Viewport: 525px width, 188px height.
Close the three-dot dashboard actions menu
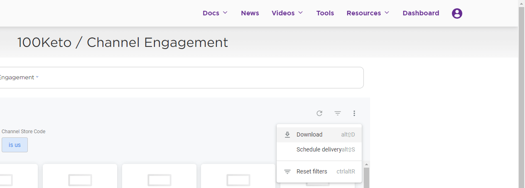[x=354, y=113]
